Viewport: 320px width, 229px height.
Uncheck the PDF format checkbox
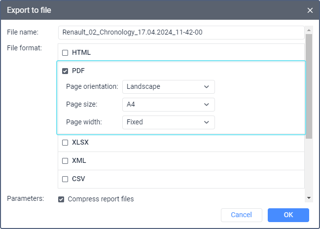coord(65,71)
